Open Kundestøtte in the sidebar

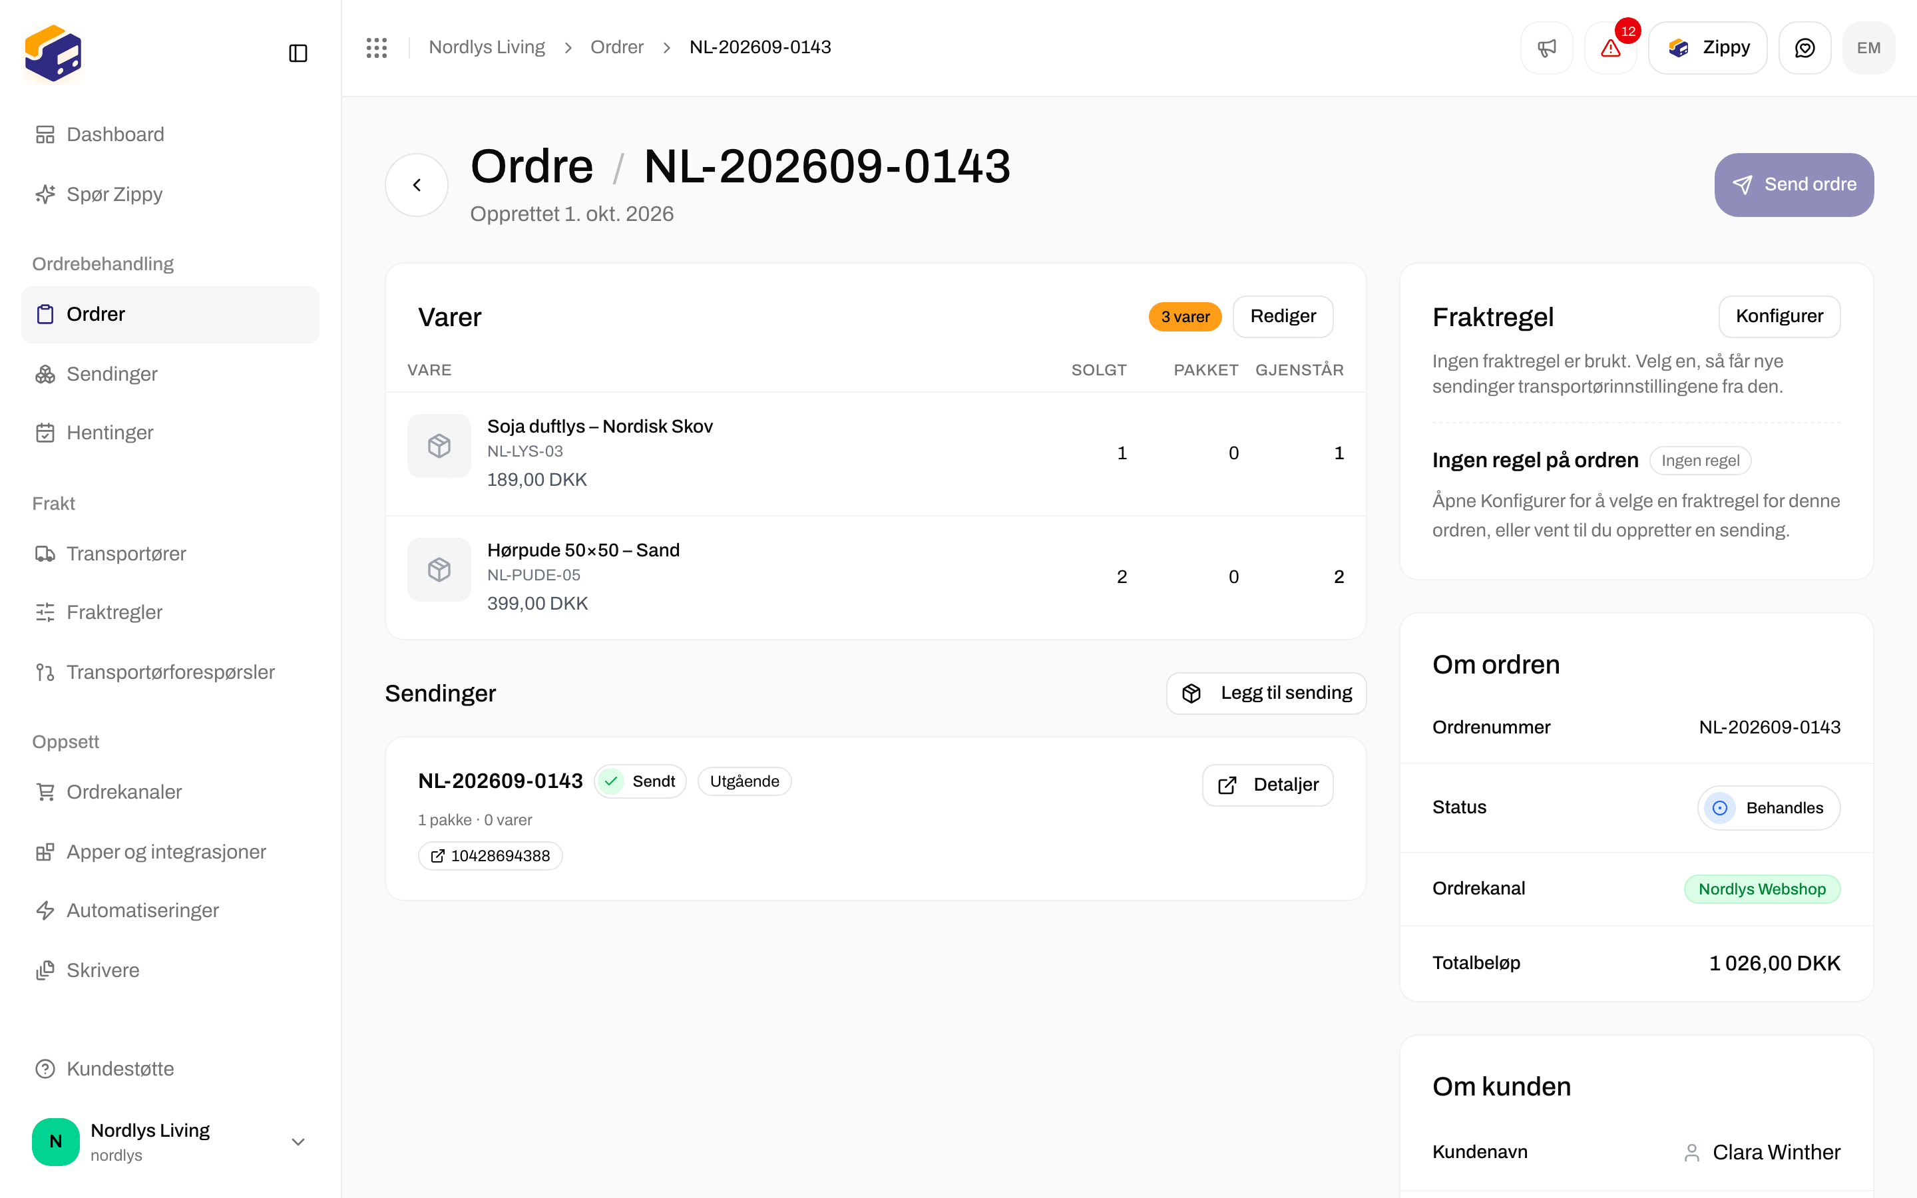pos(170,1069)
